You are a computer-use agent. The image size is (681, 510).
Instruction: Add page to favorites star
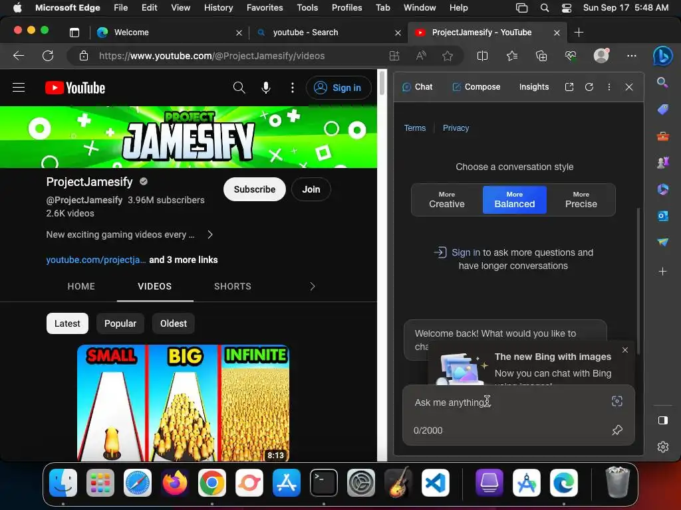pyautogui.click(x=448, y=56)
